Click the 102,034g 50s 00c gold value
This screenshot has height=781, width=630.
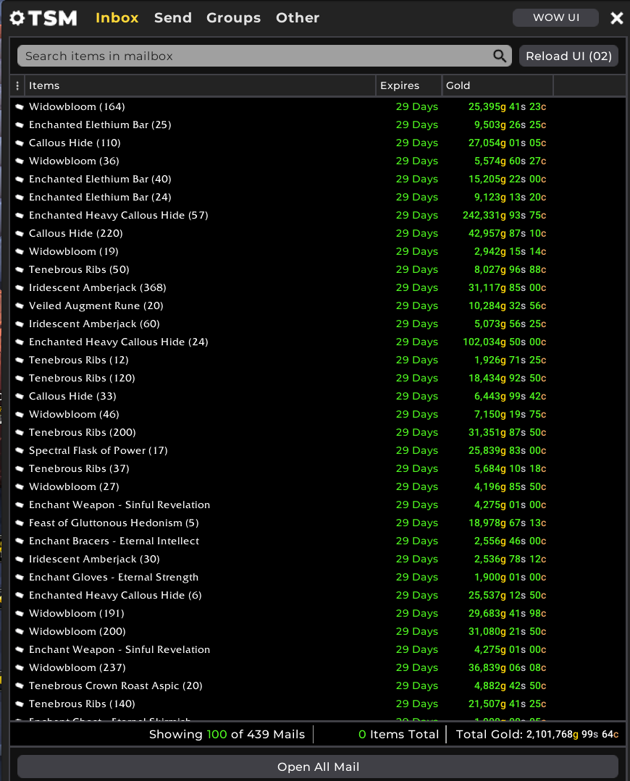coord(505,342)
